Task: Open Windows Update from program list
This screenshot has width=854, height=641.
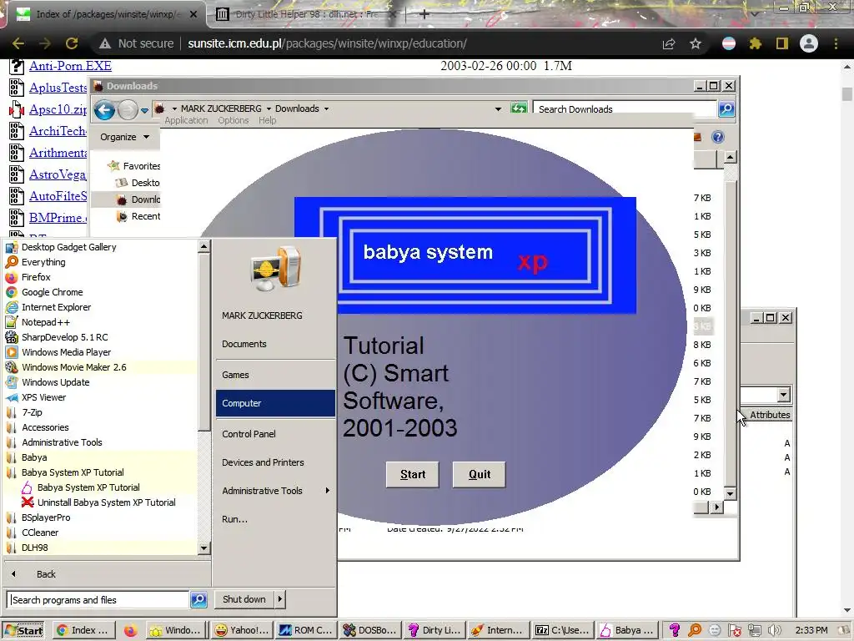Action: 55,382
